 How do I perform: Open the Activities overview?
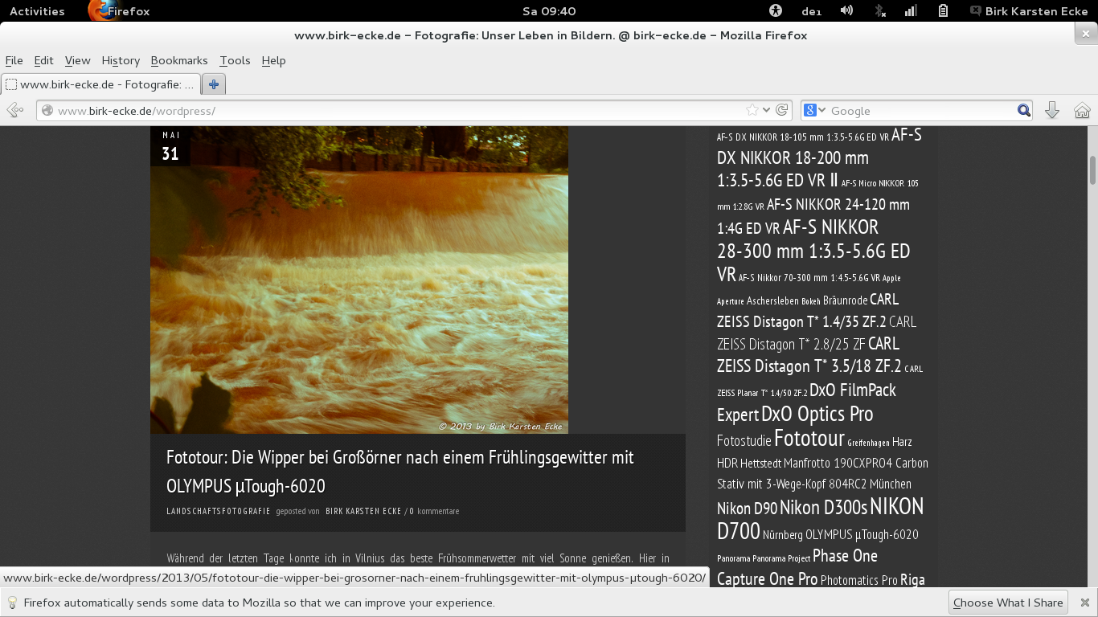[x=37, y=11]
